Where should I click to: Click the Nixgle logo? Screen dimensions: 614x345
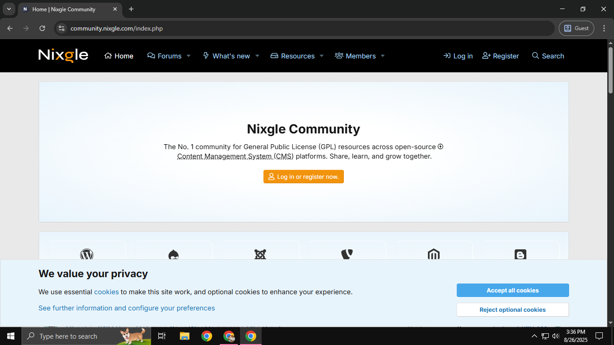click(x=63, y=56)
